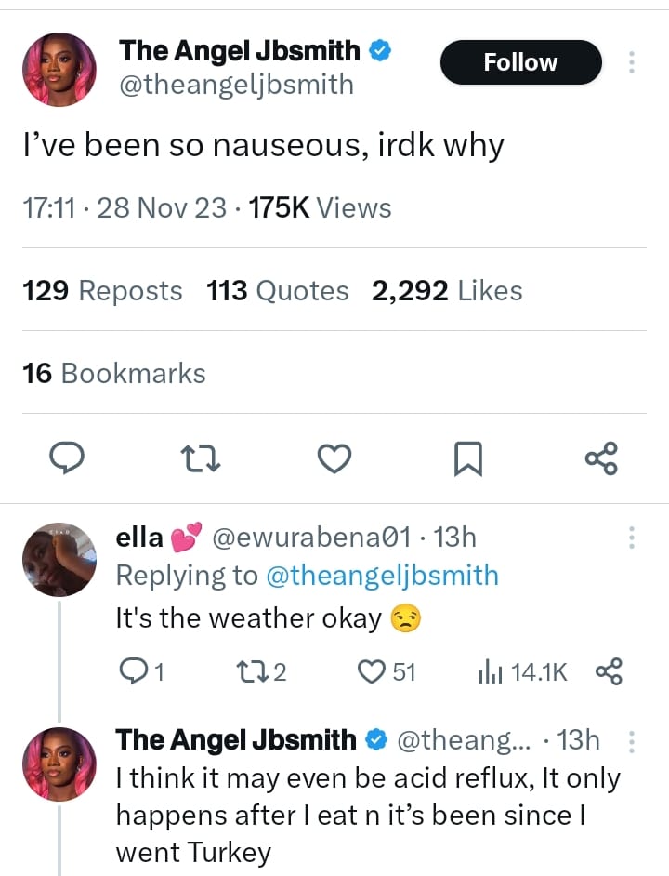The height and width of the screenshot is (876, 669).
Task: Open more options for the main tweet
Action: pos(632,62)
